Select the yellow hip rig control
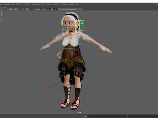The width and height of the screenshot is (158, 118). click(60, 55)
